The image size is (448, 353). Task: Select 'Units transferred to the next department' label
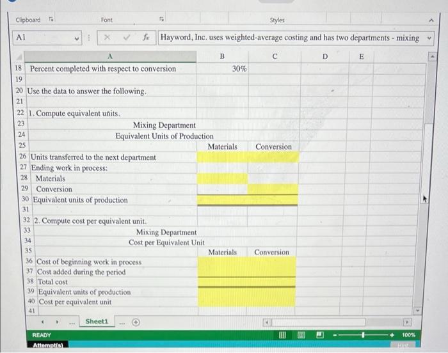pos(93,157)
